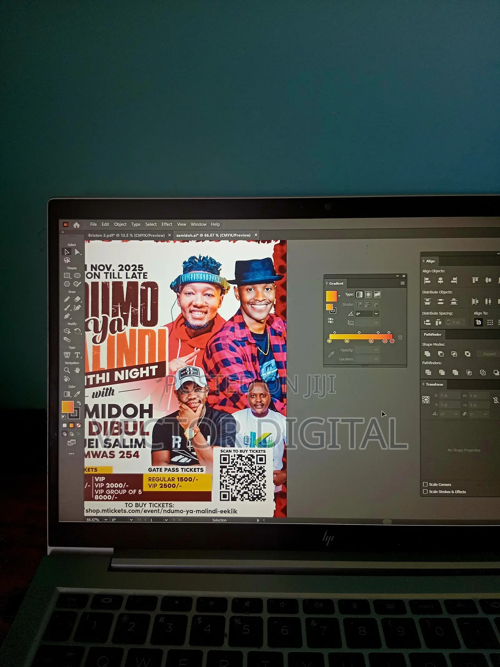The image size is (500, 667).
Task: Select the Type tool T
Action: pyautogui.click(x=77, y=355)
